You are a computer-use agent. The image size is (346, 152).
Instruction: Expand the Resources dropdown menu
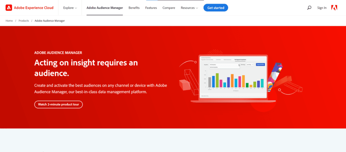coord(189,8)
